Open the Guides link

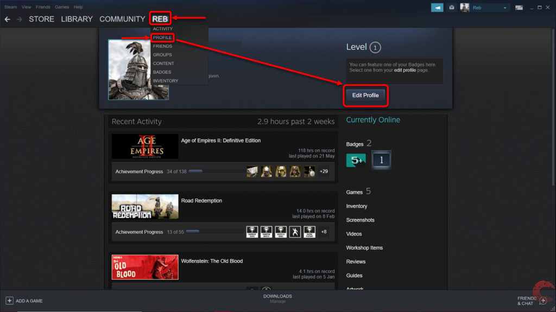pyautogui.click(x=354, y=275)
